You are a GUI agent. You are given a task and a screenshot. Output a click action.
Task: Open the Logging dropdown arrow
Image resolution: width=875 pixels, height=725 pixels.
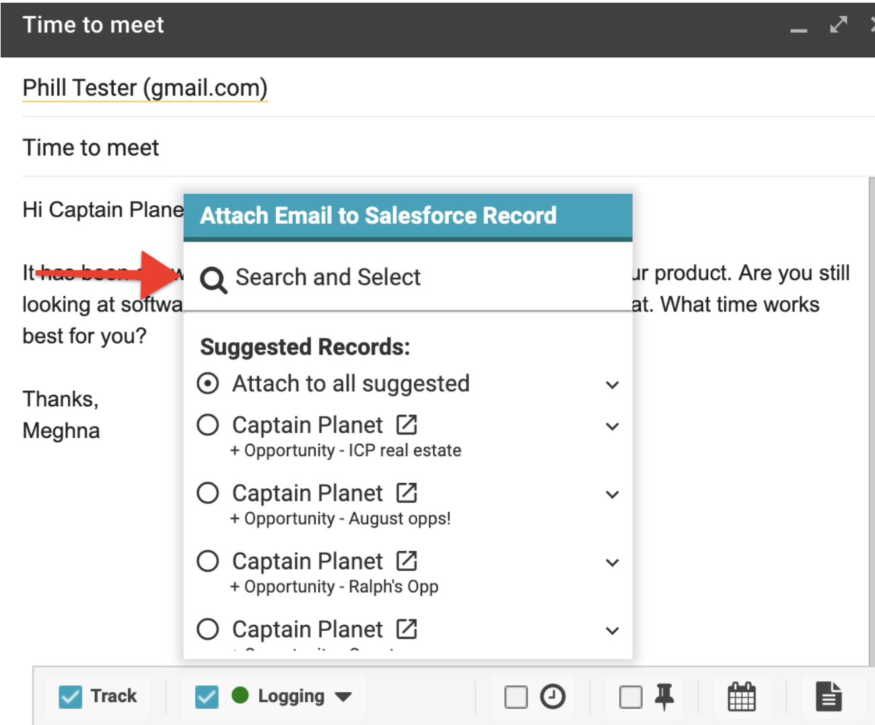tap(343, 697)
